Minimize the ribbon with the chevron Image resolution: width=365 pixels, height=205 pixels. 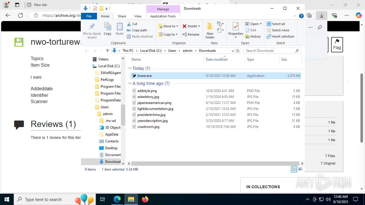pyautogui.click(x=295, y=16)
